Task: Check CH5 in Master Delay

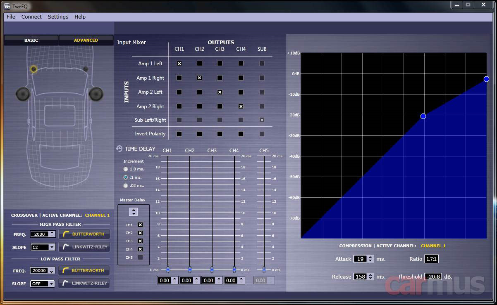Action: point(140,258)
